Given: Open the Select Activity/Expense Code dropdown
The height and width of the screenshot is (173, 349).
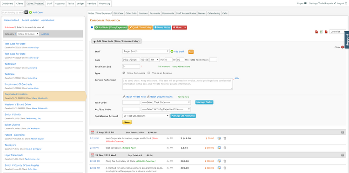Looking at the screenshot, I should click(166, 109).
